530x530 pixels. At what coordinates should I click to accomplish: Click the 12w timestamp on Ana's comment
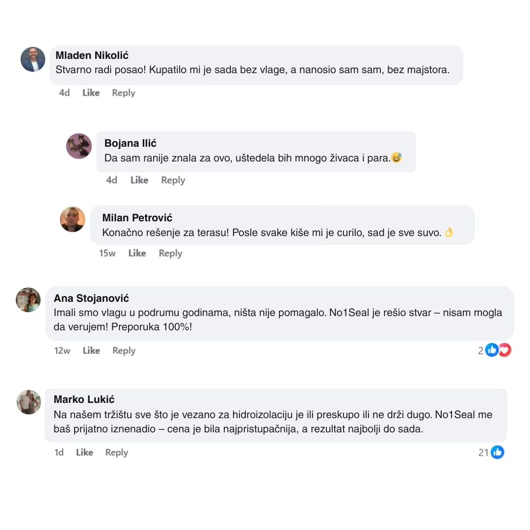point(62,350)
